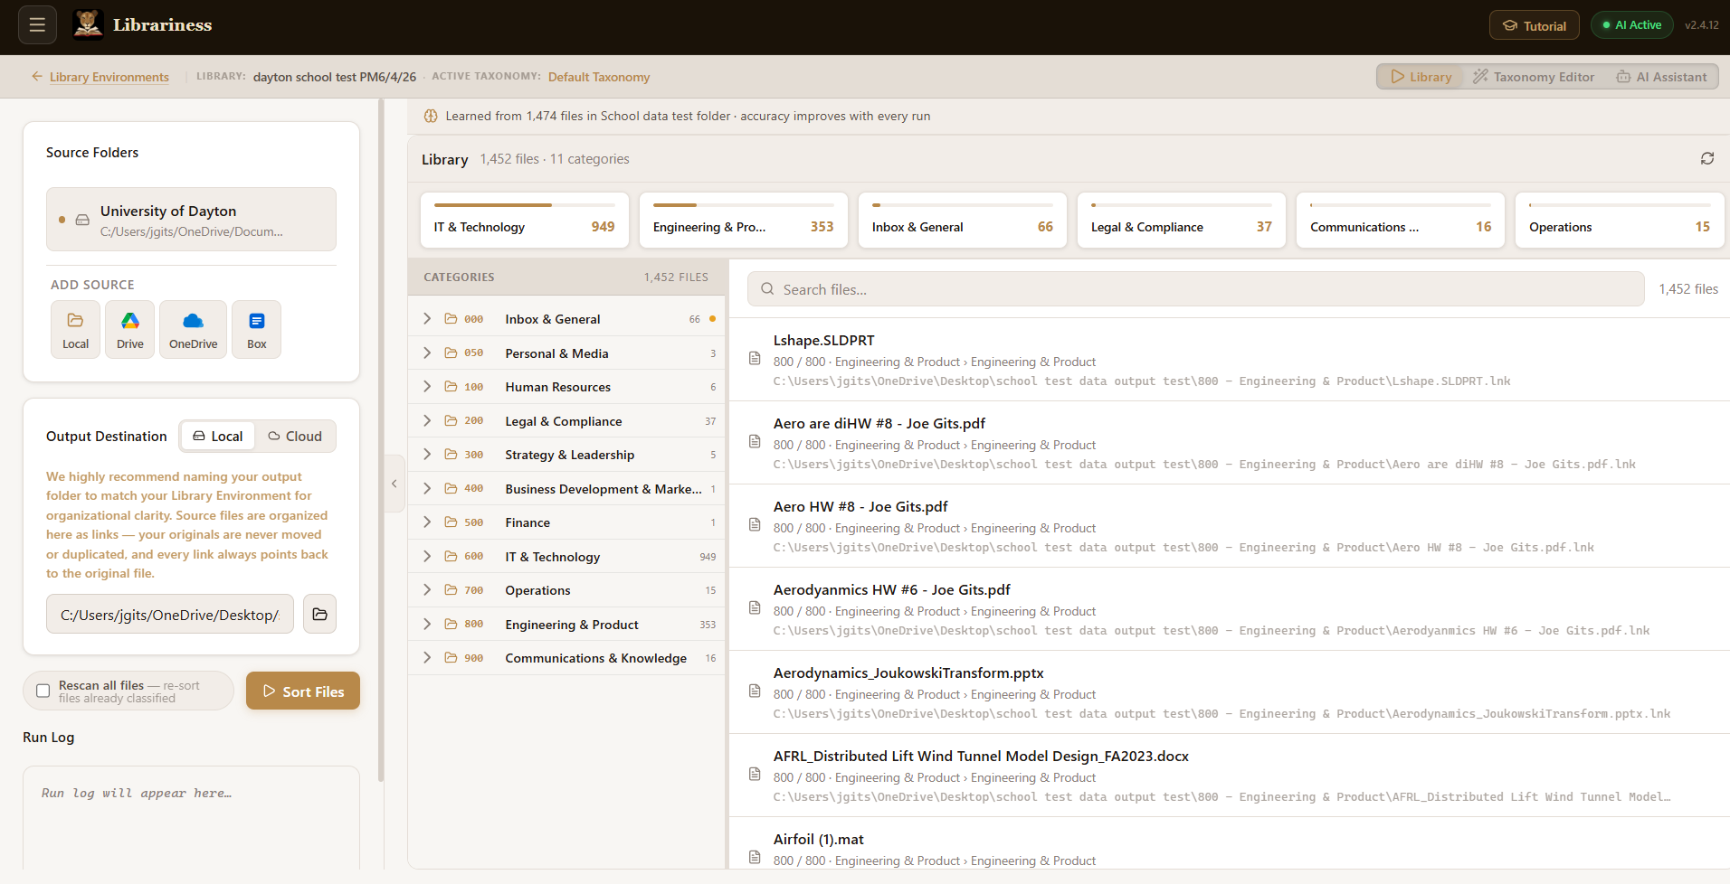This screenshot has height=884, width=1730.
Task: Select Operations category row
Action: [566, 589]
